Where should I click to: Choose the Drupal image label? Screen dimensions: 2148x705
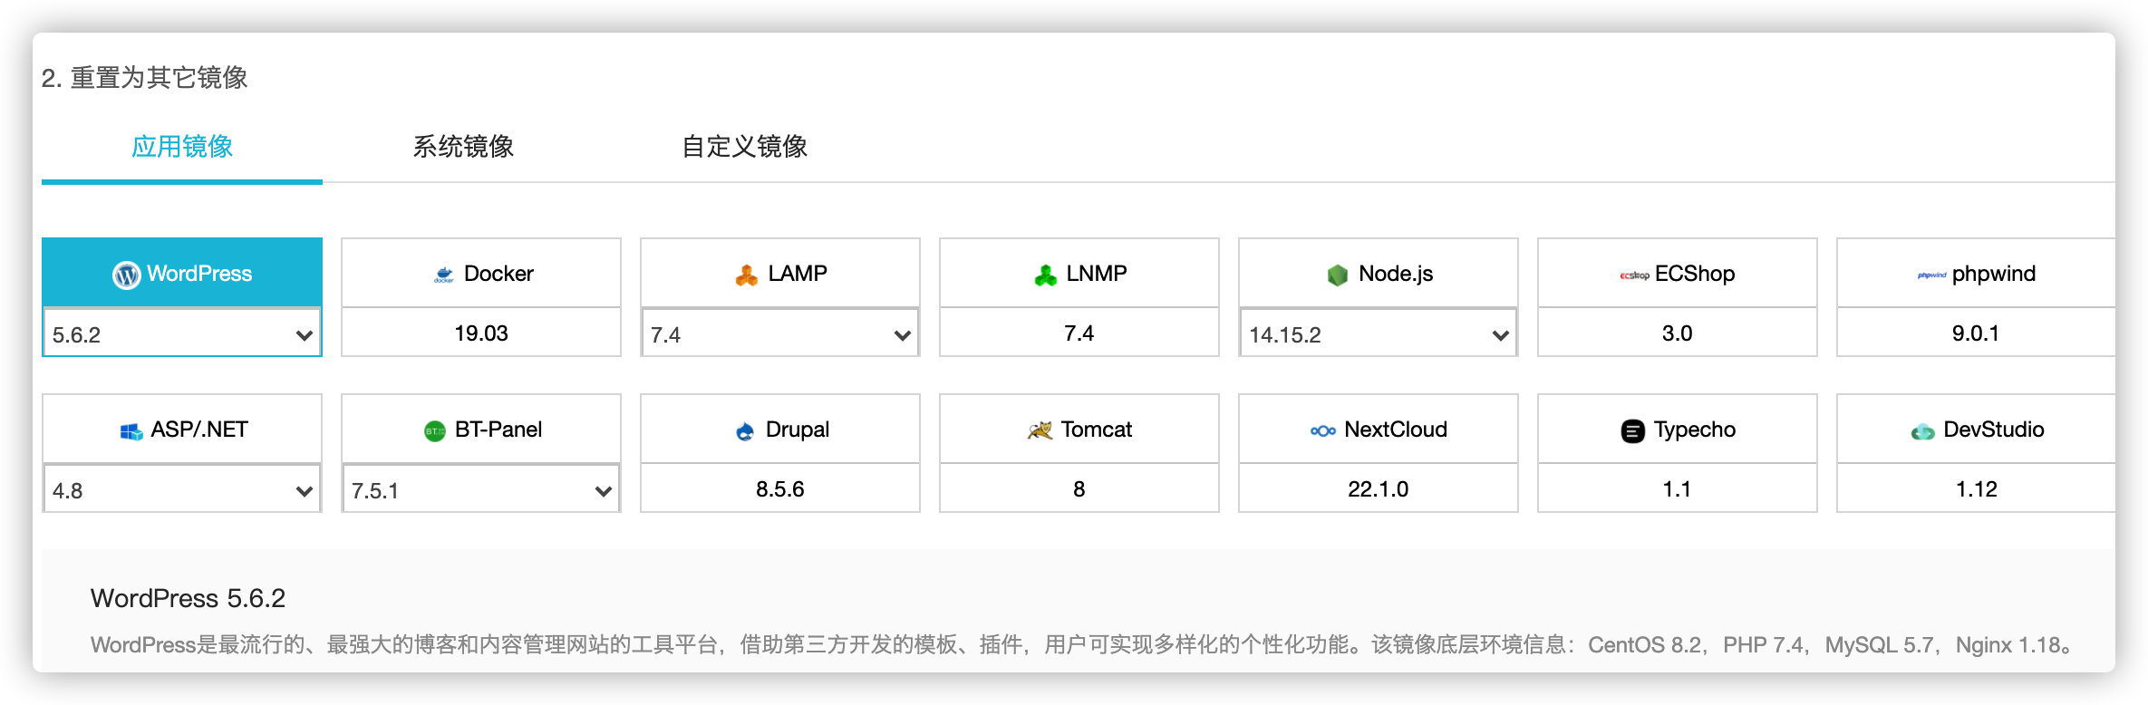798,430
